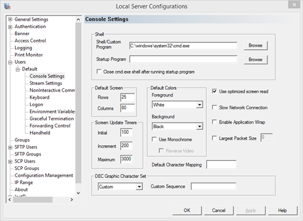Click the Custom Sequence field
Screen dimensions: 303x221
(x=214, y=186)
